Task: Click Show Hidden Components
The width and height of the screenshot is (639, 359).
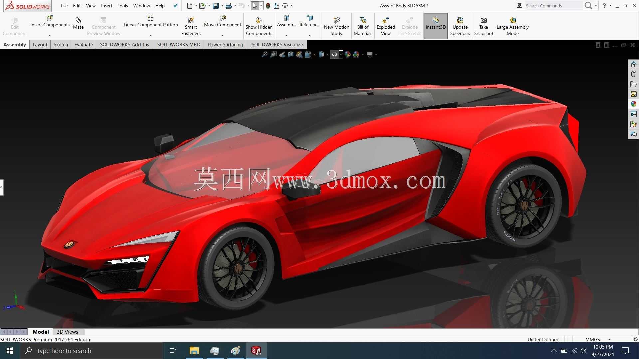Action: coord(259,27)
